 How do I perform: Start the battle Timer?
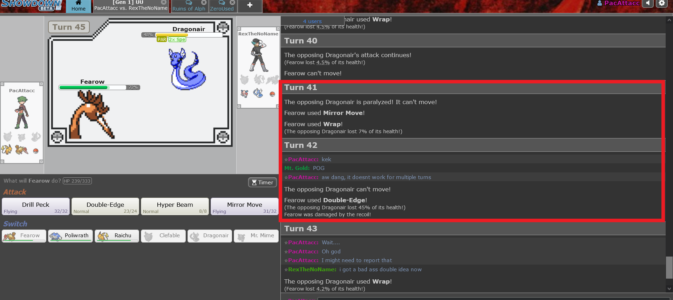[x=263, y=182]
